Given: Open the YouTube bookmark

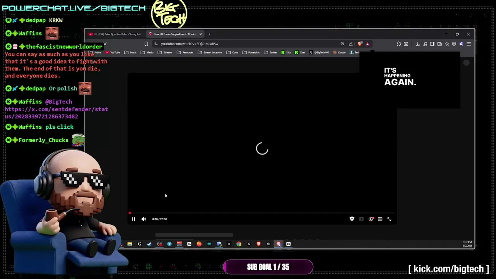Looking at the screenshot, I should [x=112, y=52].
